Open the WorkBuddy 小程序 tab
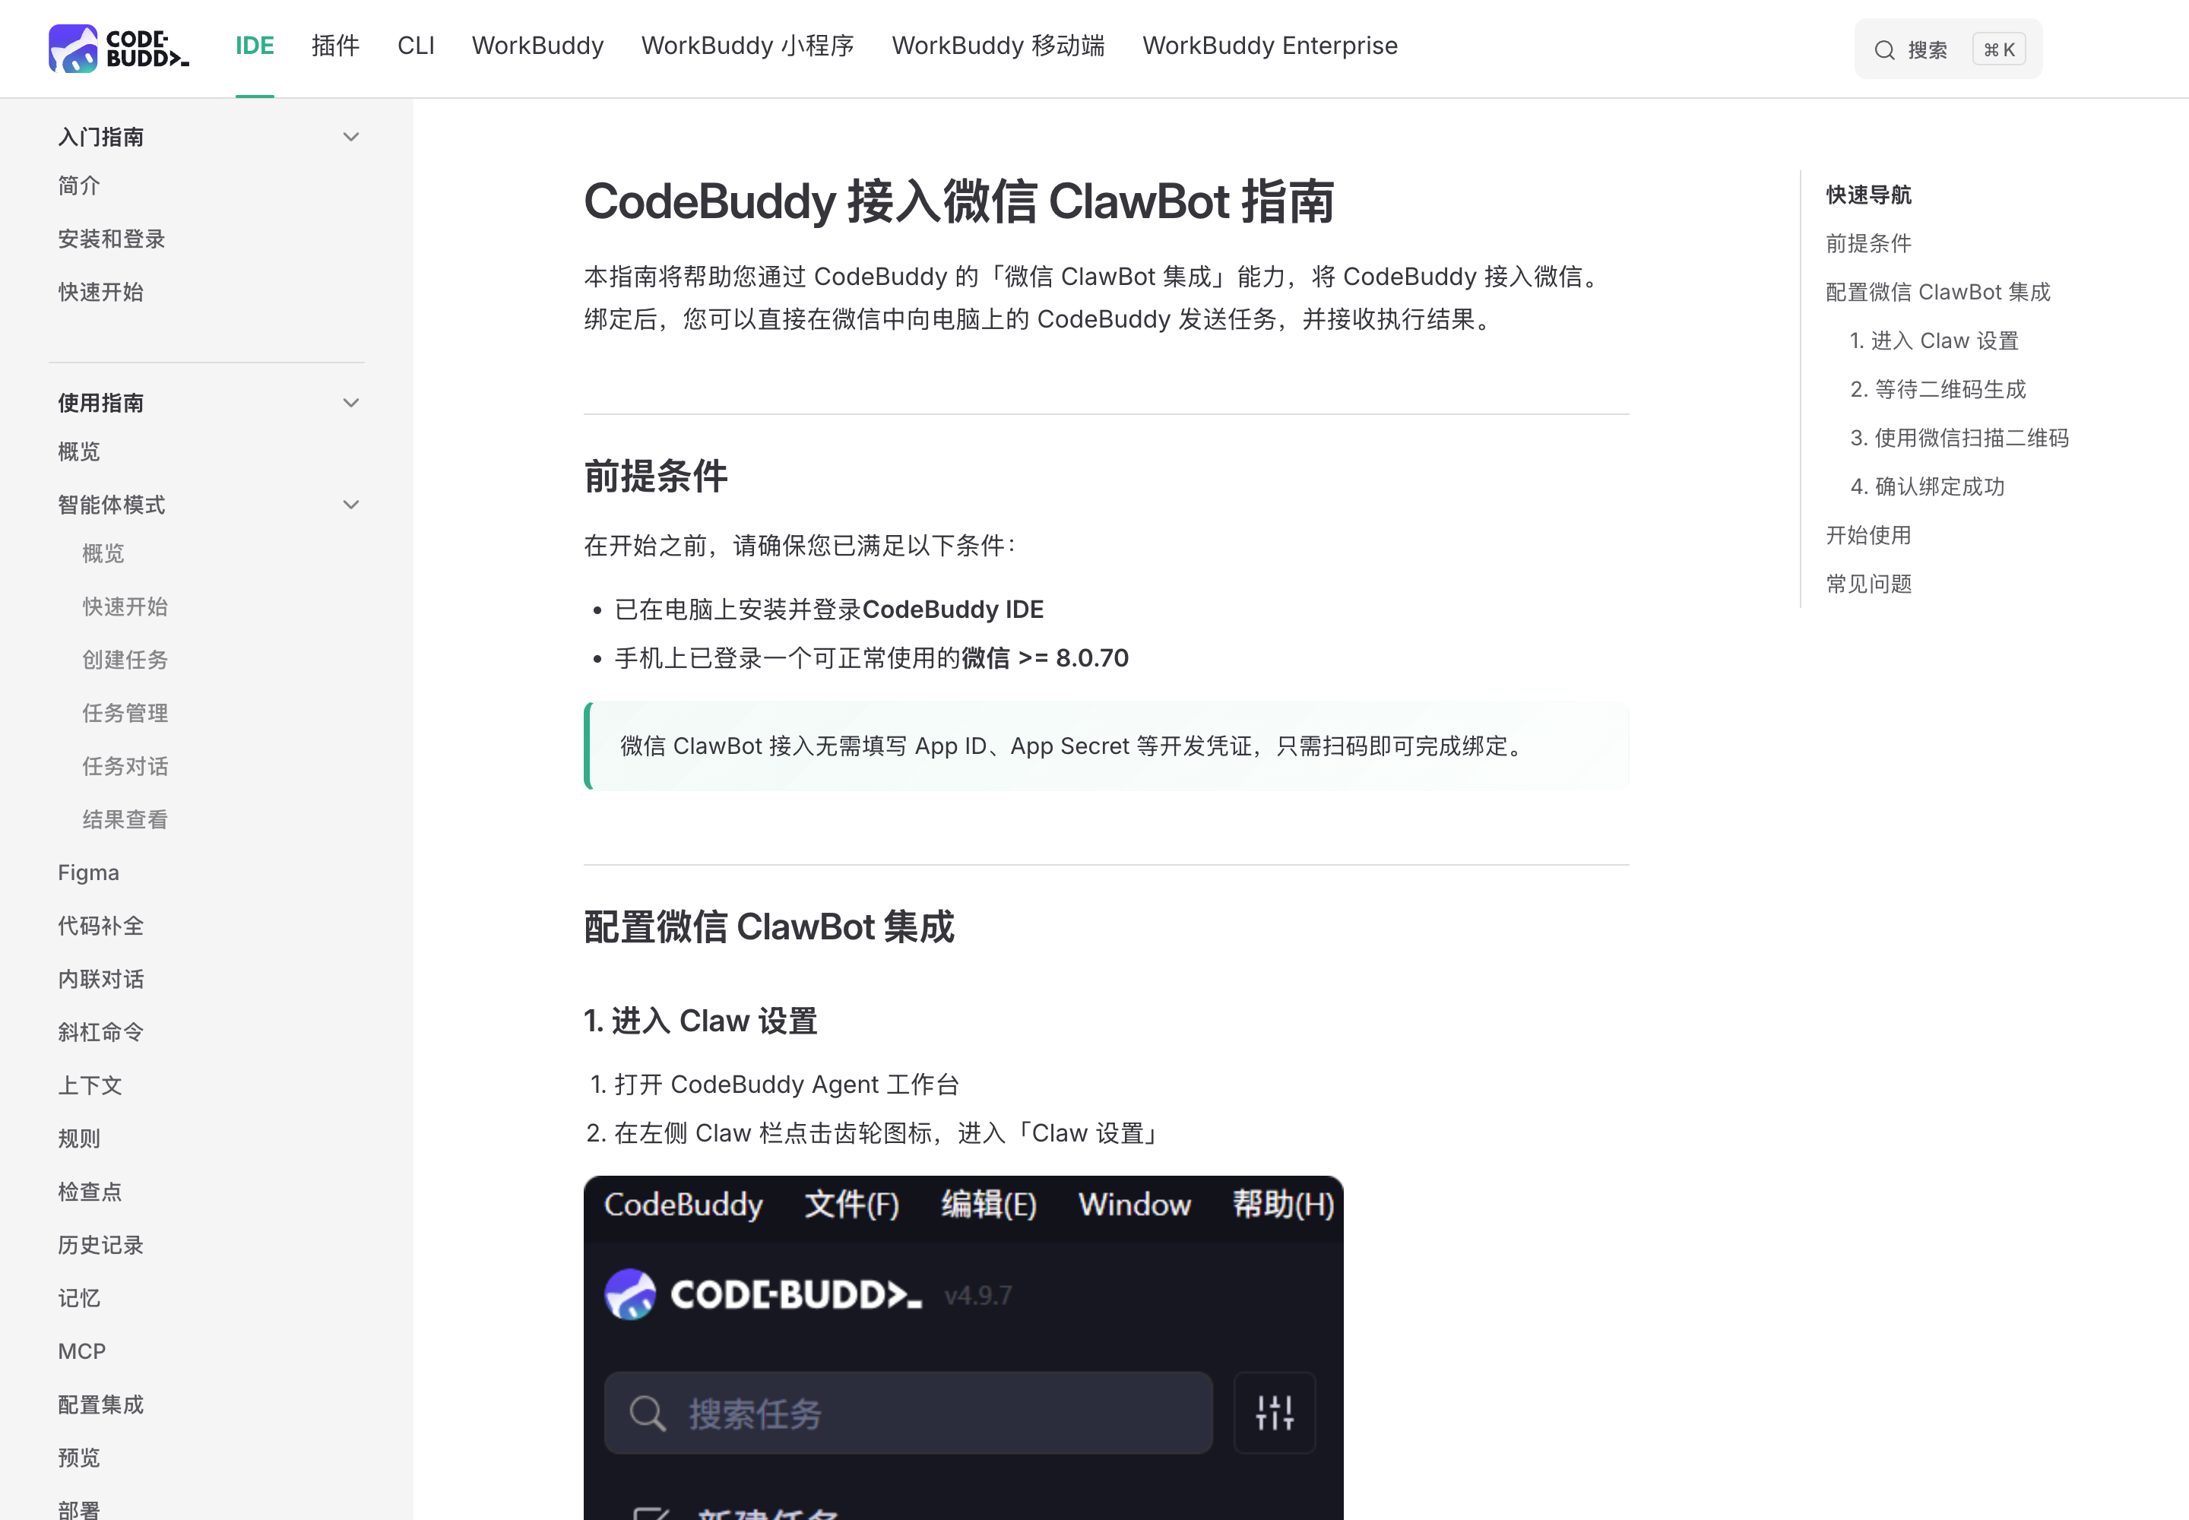 [747, 46]
